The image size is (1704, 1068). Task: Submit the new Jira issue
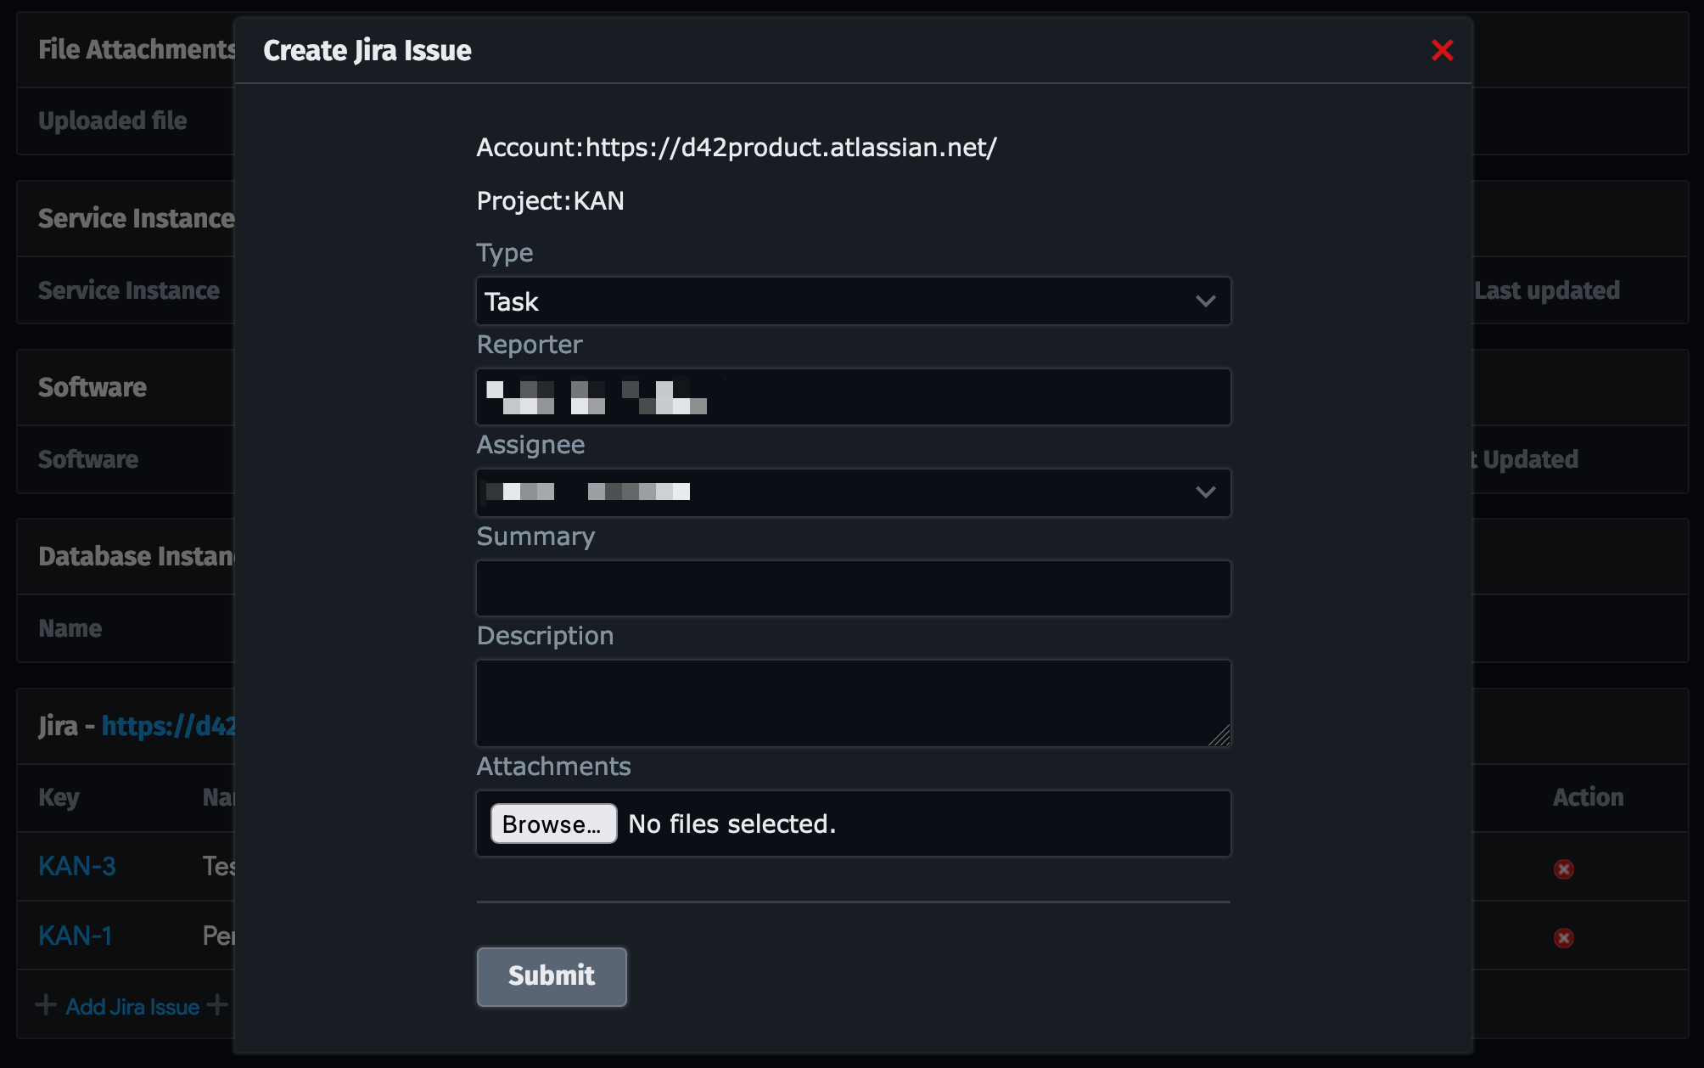point(551,976)
